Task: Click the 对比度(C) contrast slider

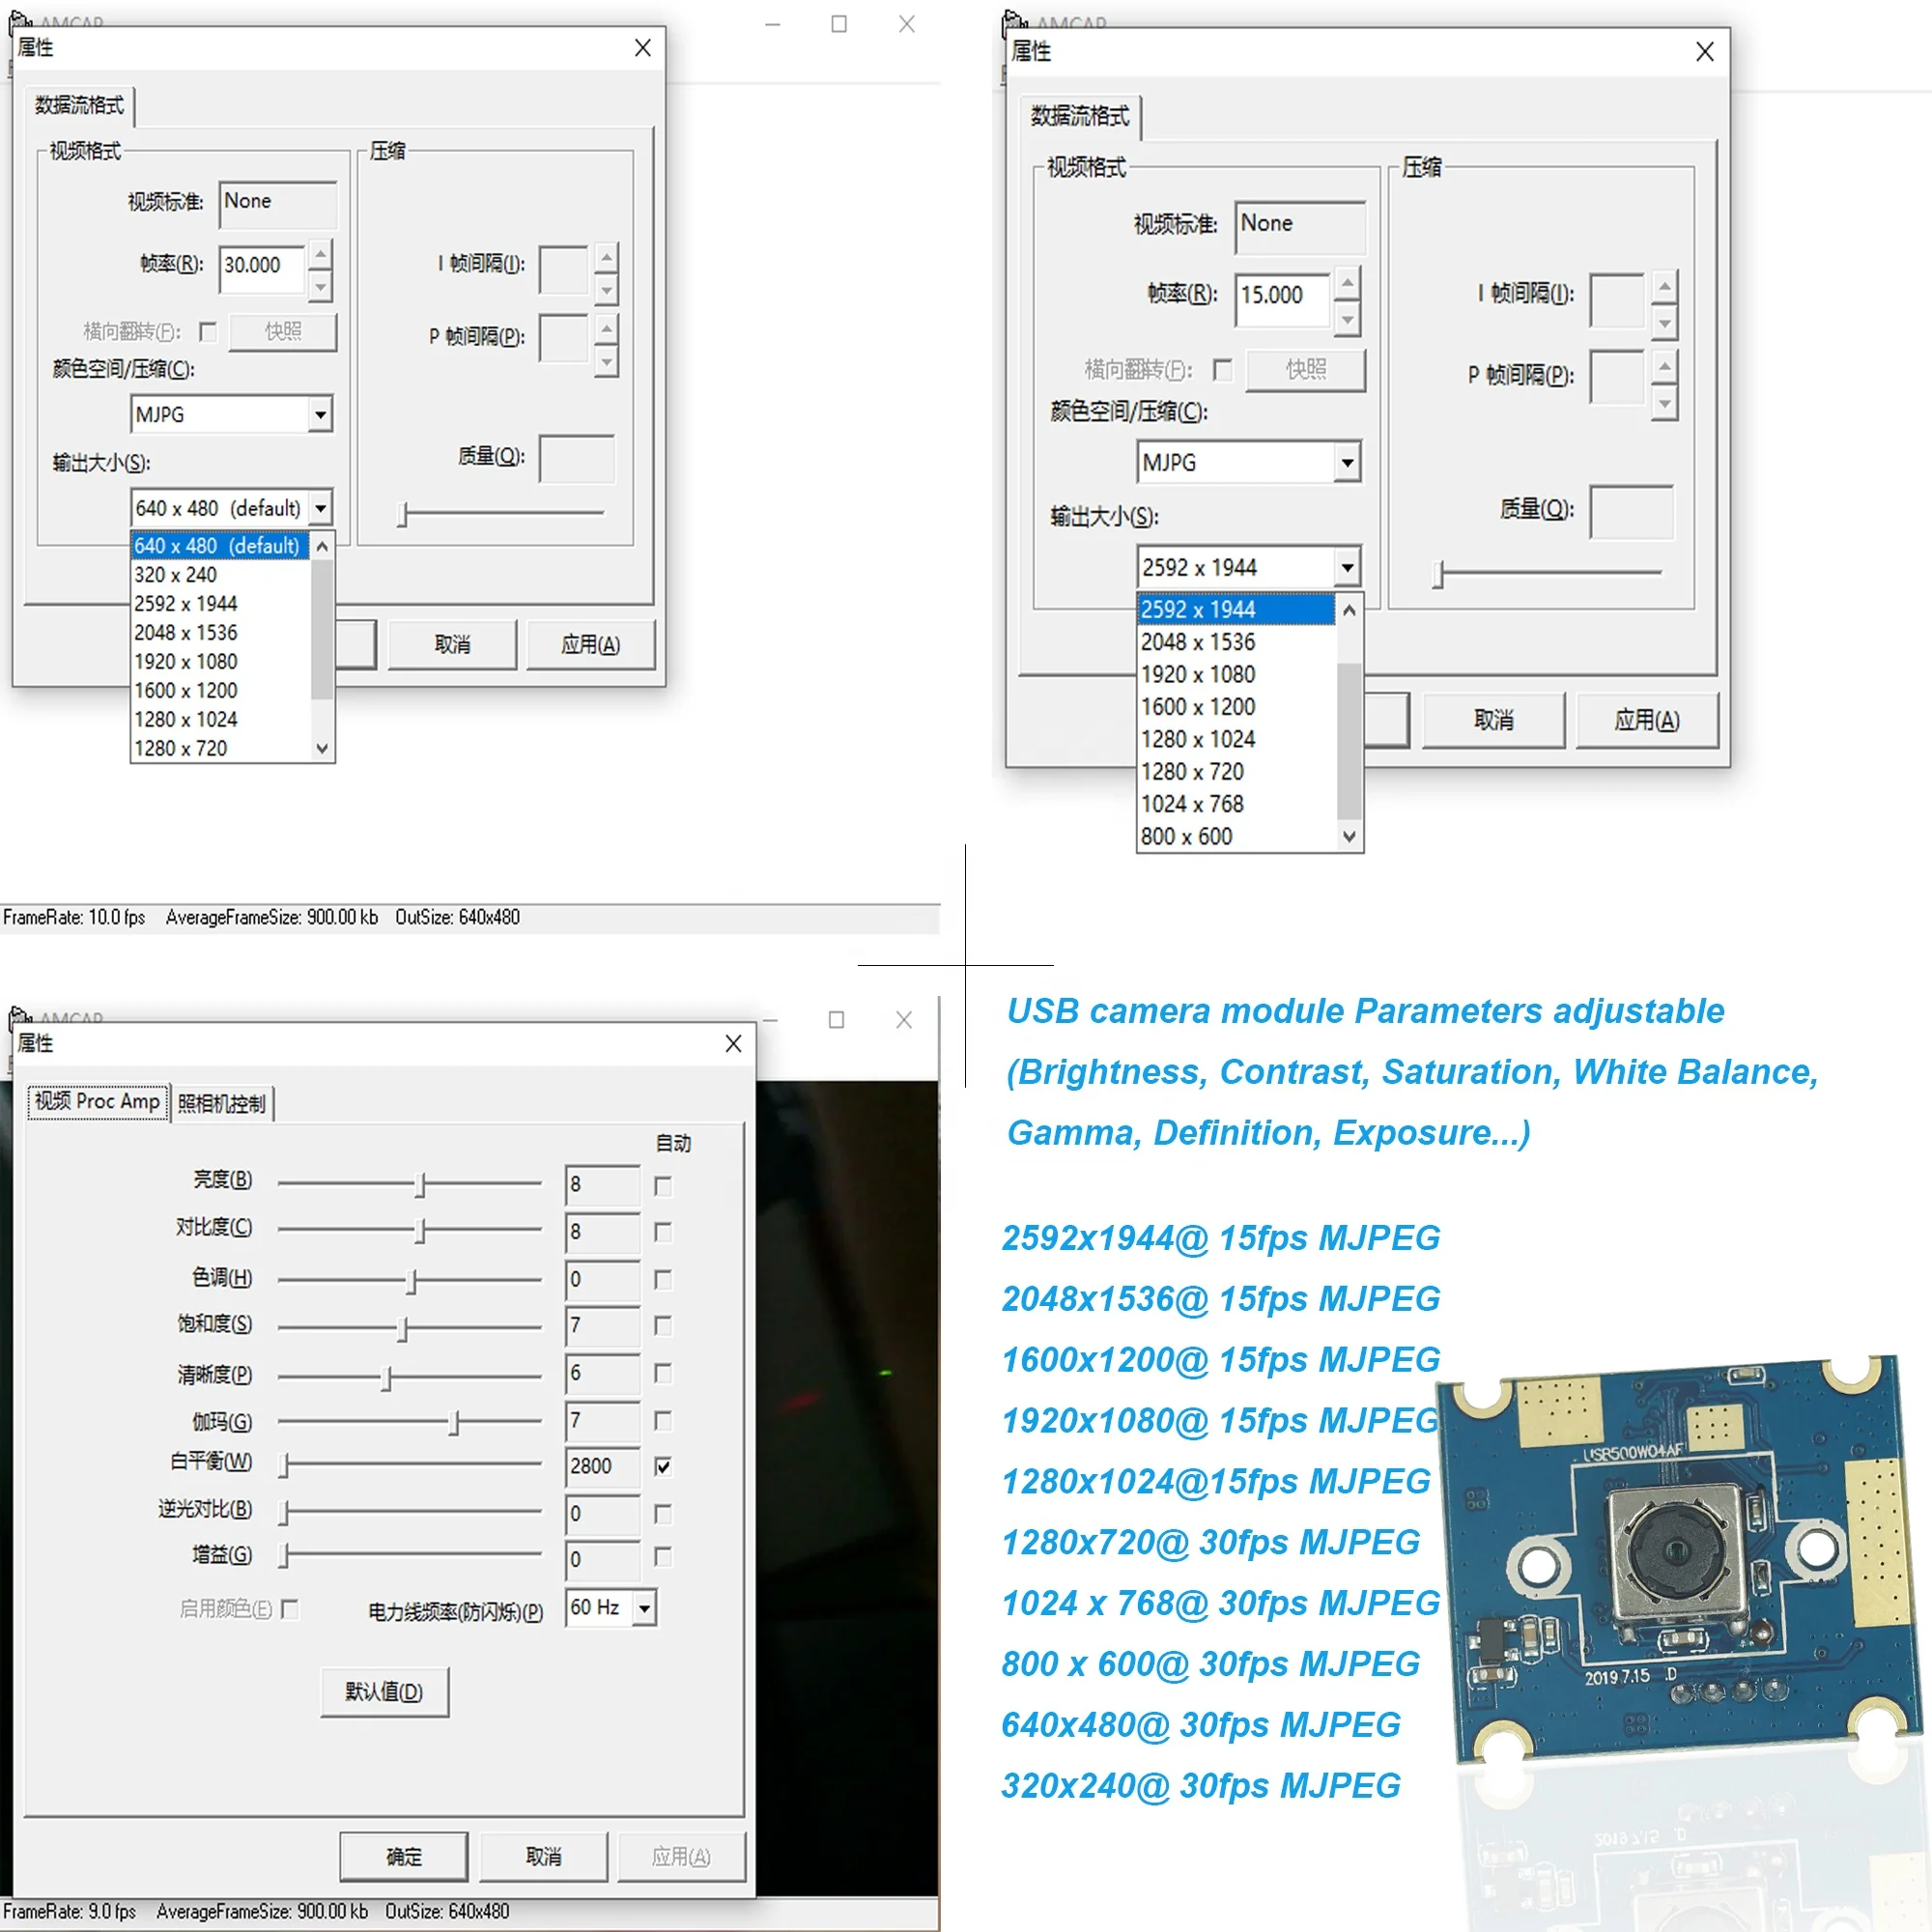Action: coord(420,1231)
